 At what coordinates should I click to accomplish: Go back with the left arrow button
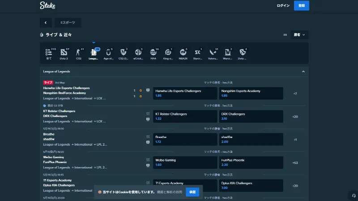tap(46, 23)
